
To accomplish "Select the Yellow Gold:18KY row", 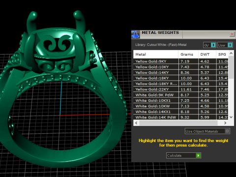I will 181,78.
